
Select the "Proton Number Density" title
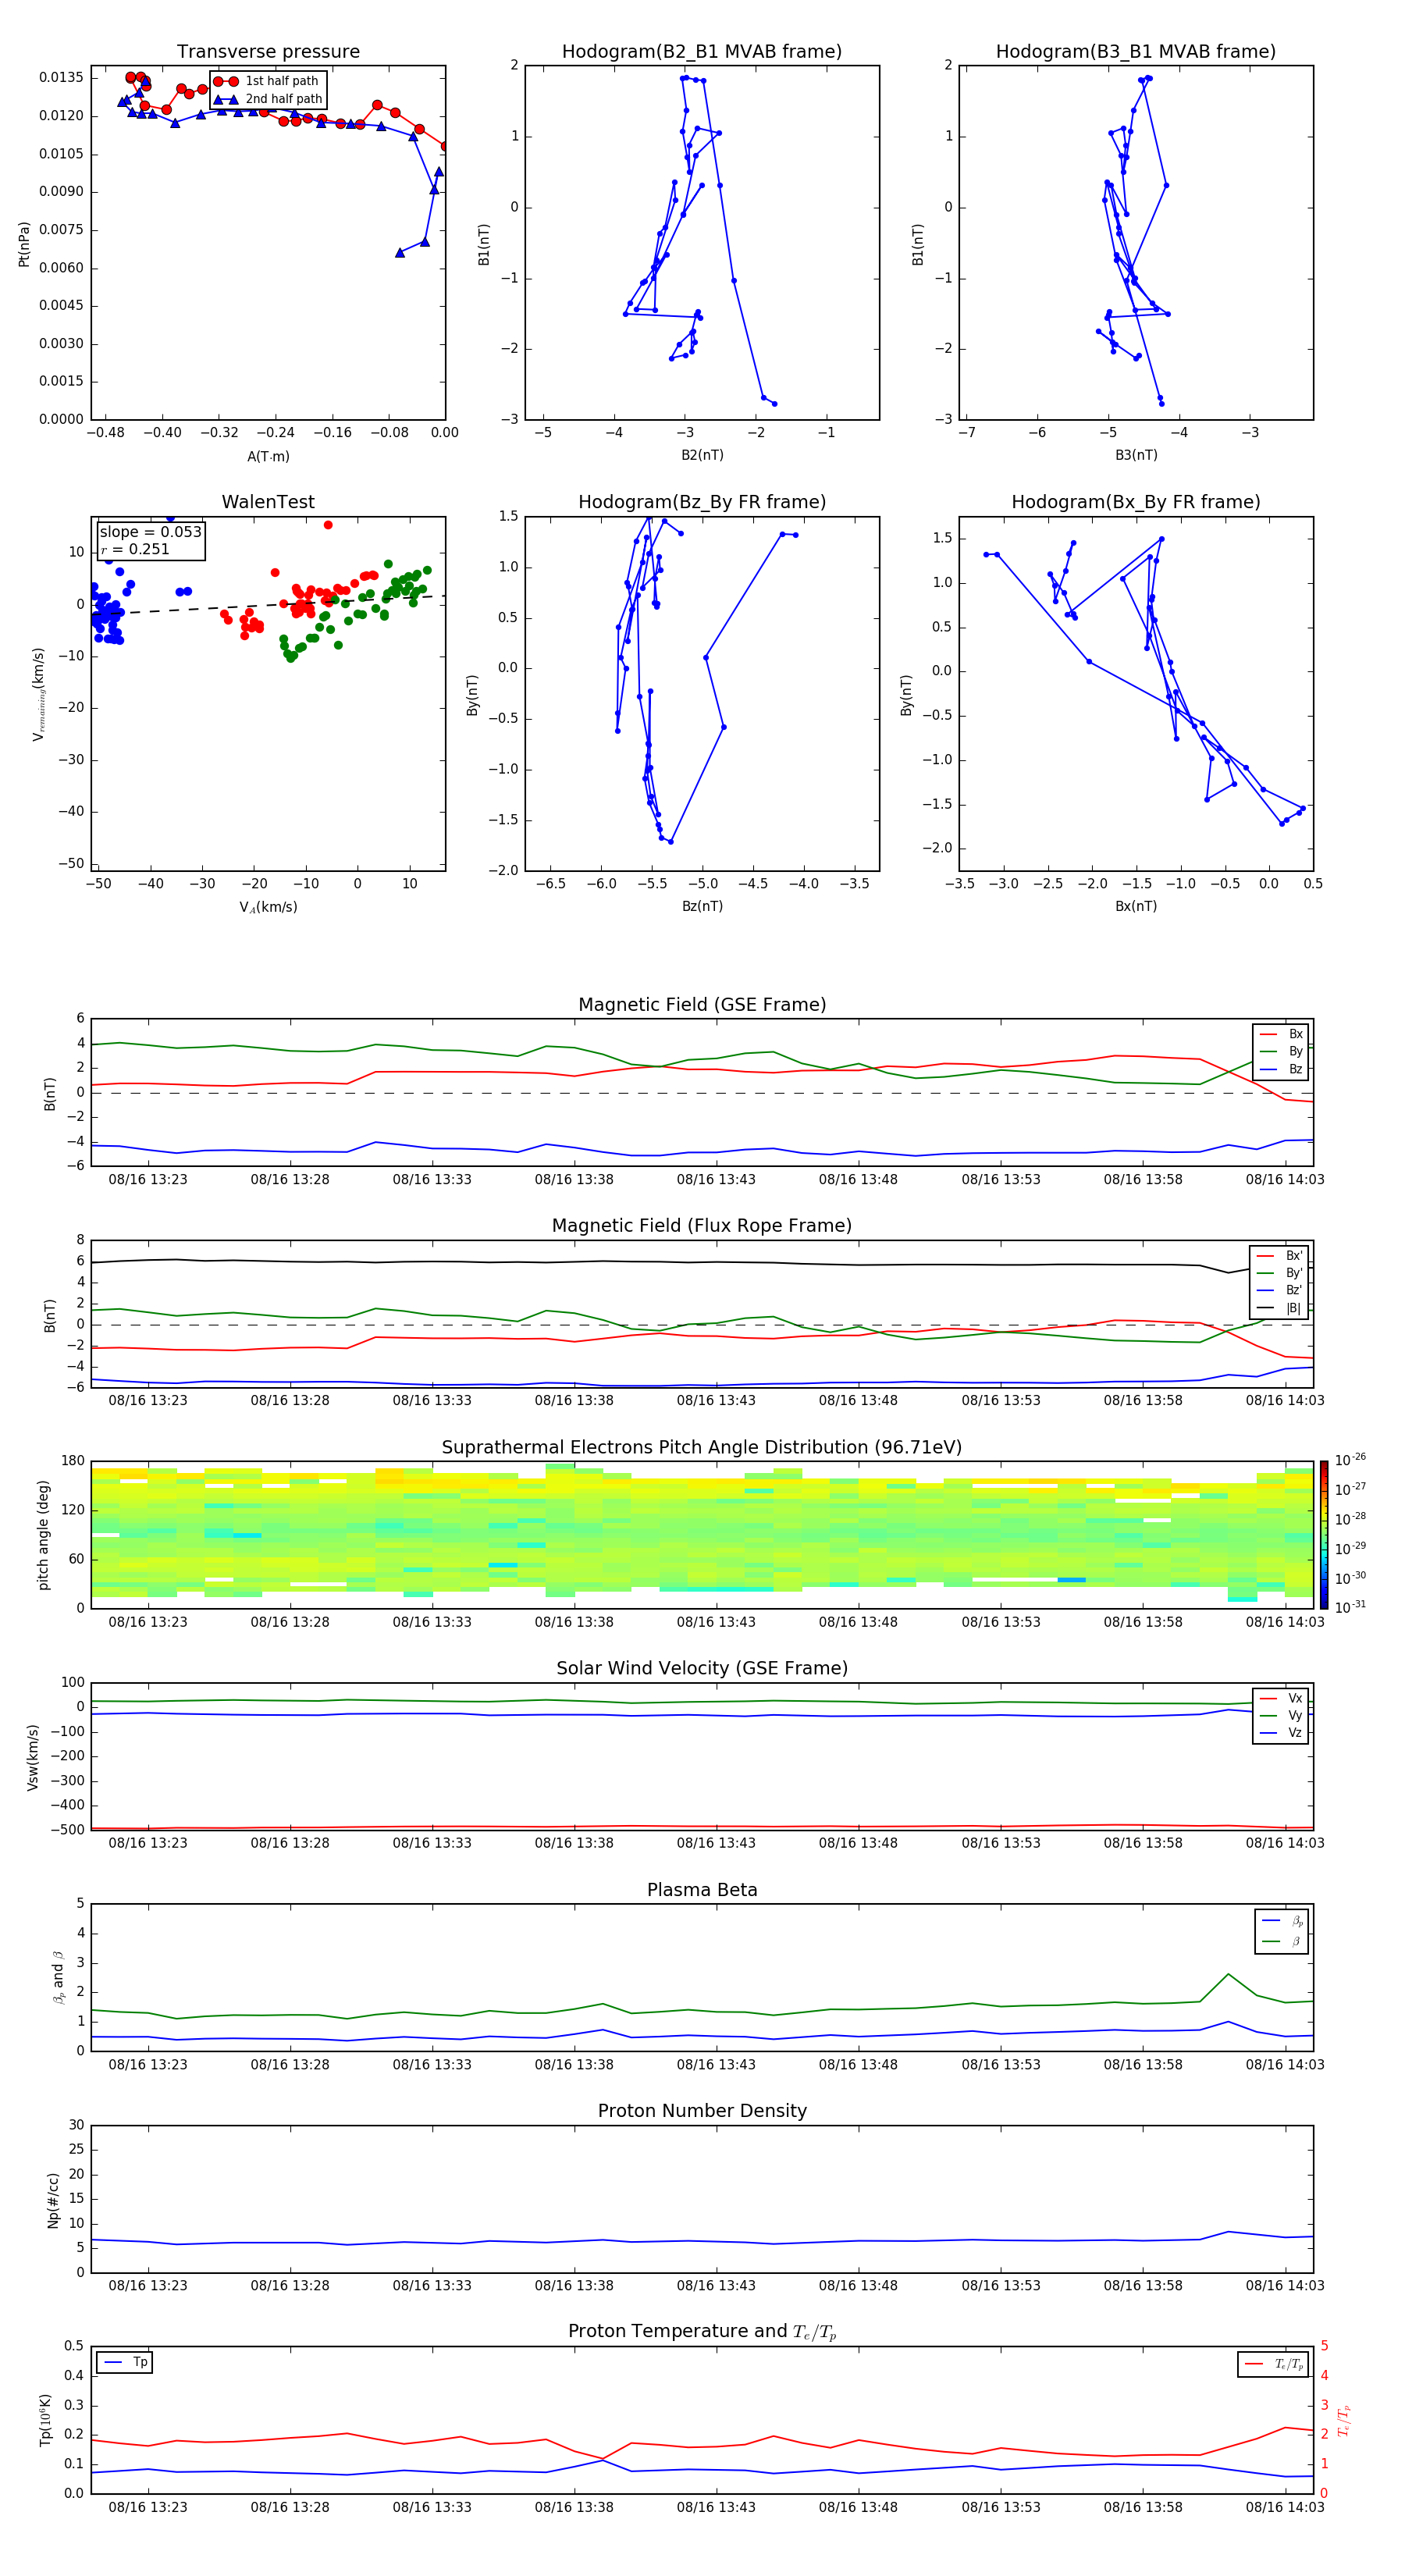tap(702, 2112)
